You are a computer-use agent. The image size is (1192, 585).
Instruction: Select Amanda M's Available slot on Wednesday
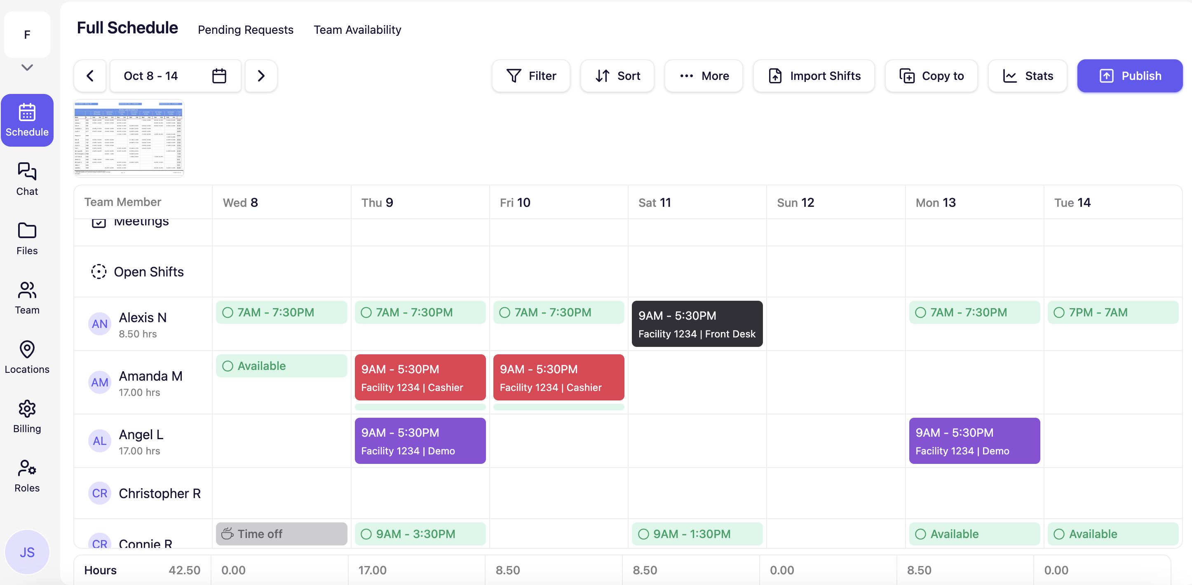point(281,366)
